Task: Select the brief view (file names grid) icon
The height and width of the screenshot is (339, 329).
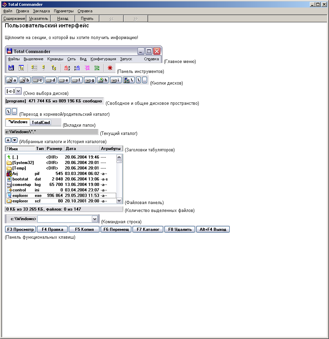Action: click(x=34, y=68)
